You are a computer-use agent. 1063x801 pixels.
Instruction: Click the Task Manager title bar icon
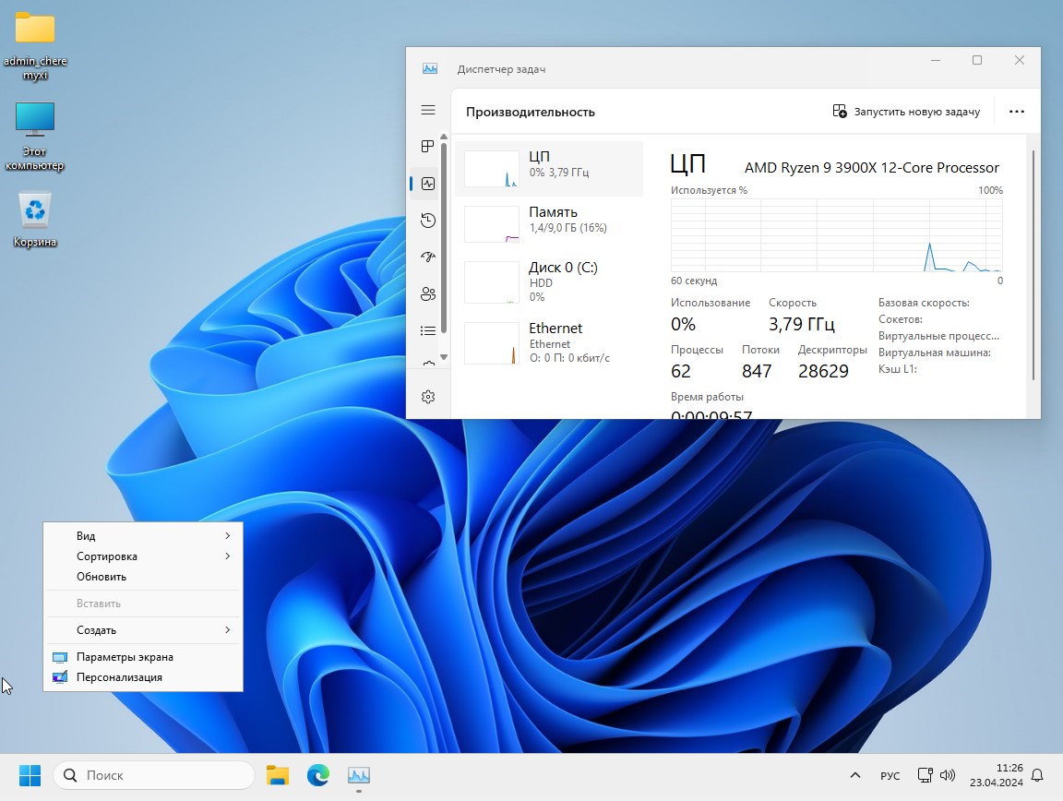point(430,68)
